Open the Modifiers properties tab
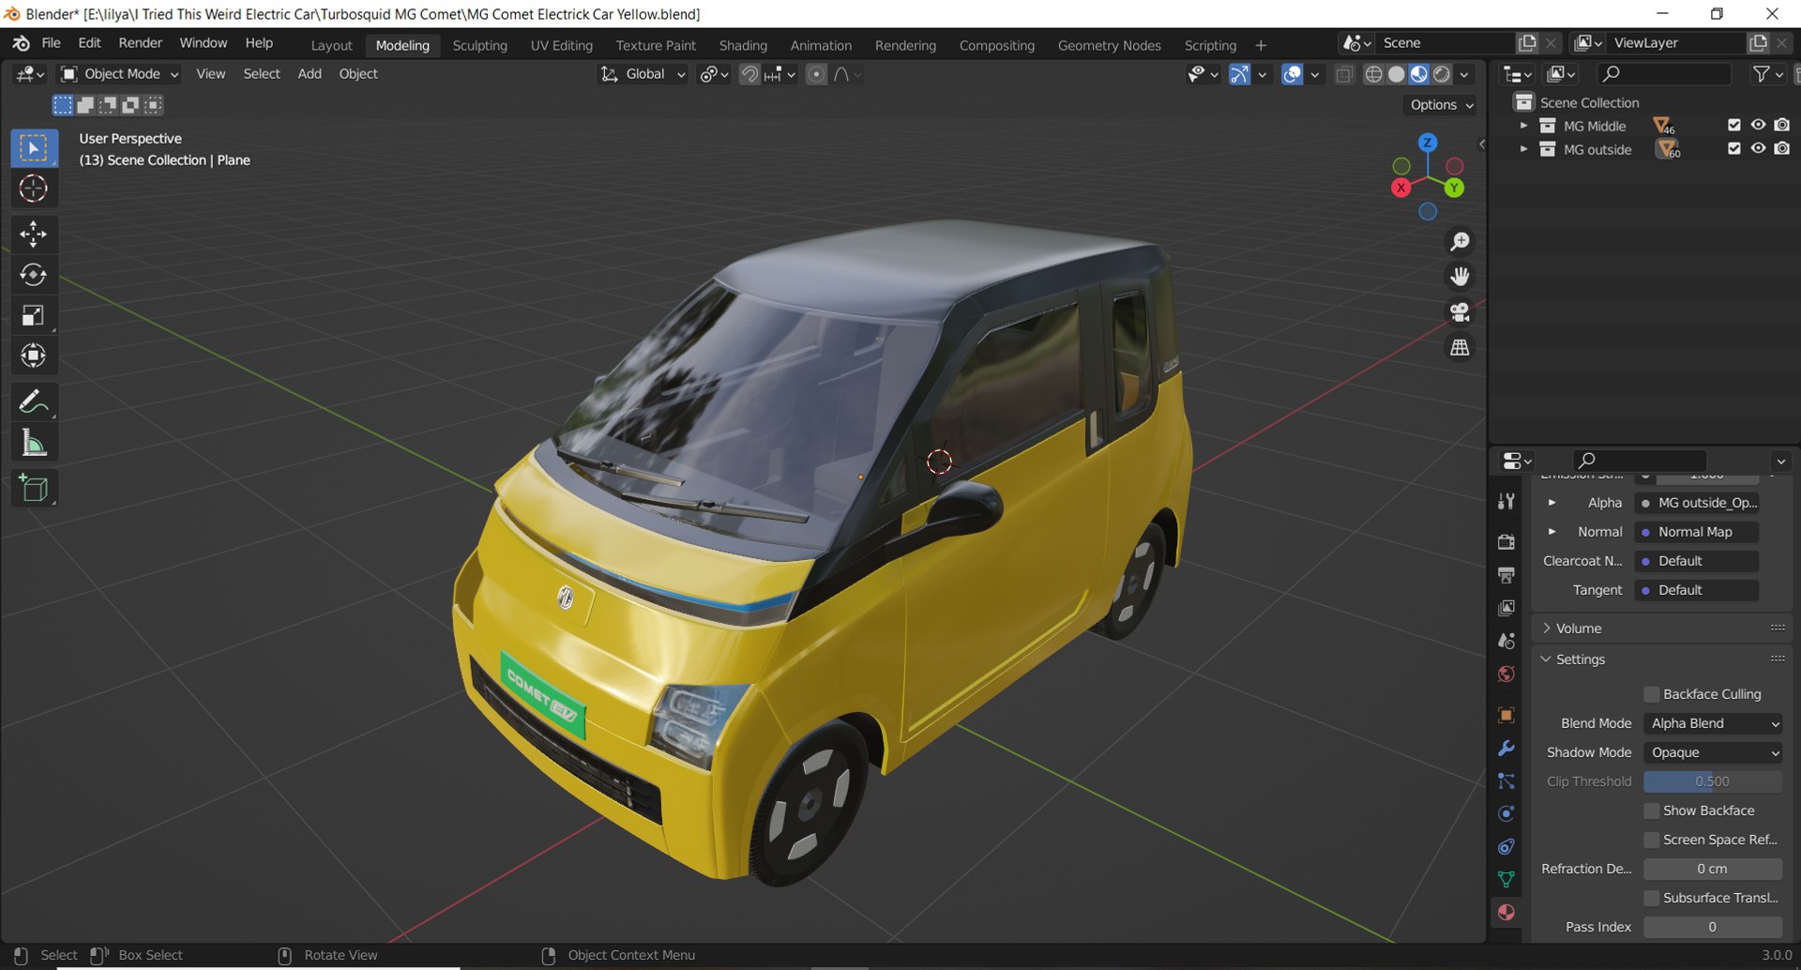Screen dimensions: 1801x970 pyautogui.click(x=1506, y=749)
